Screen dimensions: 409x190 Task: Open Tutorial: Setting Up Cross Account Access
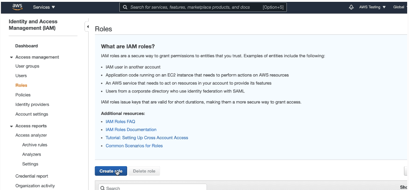(x=146, y=137)
